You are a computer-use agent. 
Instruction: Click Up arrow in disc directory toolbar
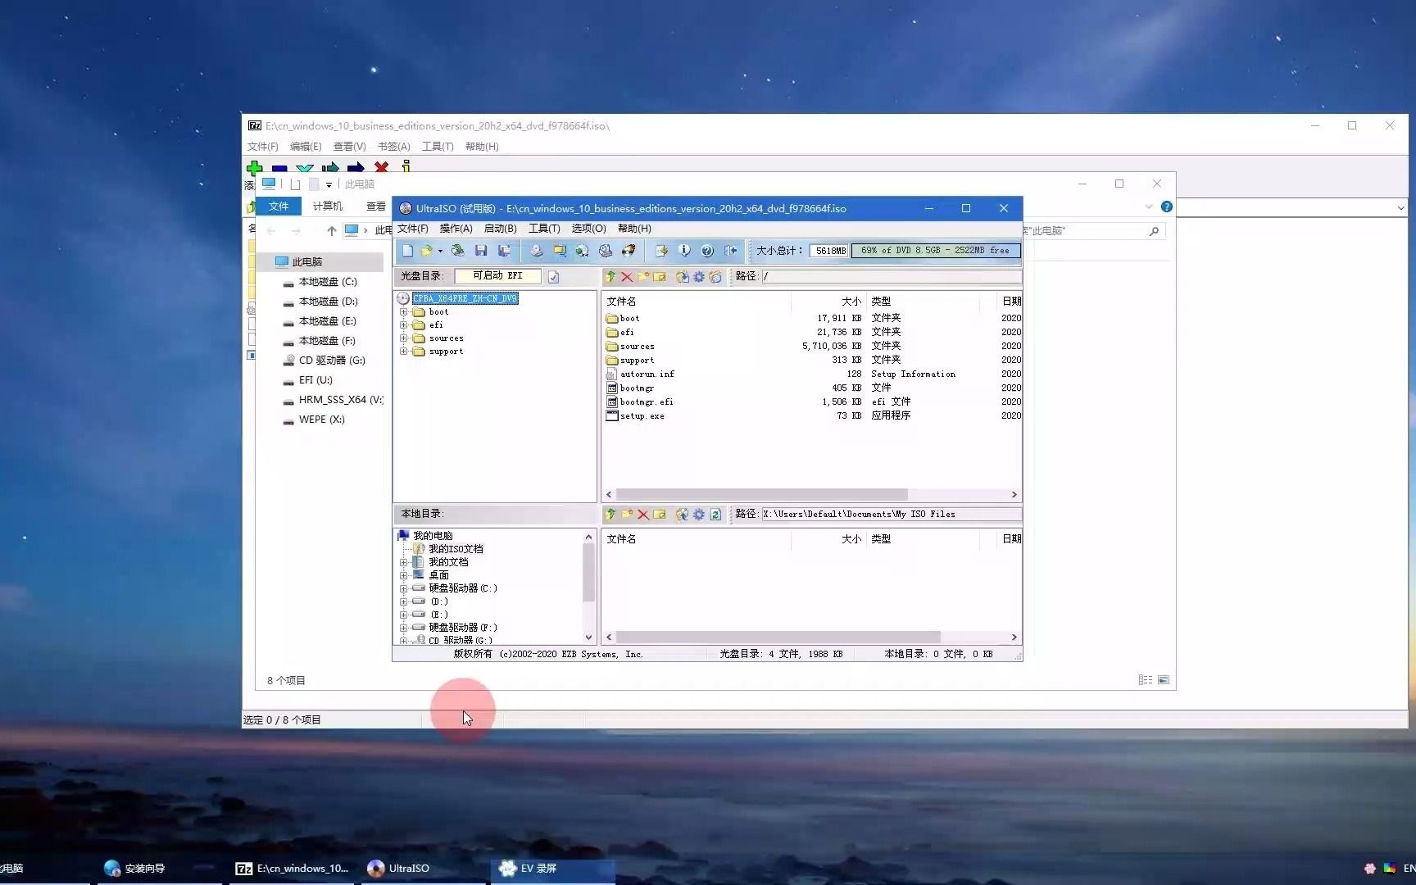coord(610,277)
